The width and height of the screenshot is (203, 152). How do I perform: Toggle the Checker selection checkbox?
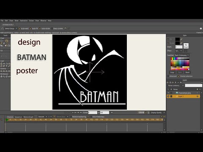179,76
